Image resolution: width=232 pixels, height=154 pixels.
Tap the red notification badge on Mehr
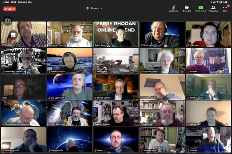(228, 6)
